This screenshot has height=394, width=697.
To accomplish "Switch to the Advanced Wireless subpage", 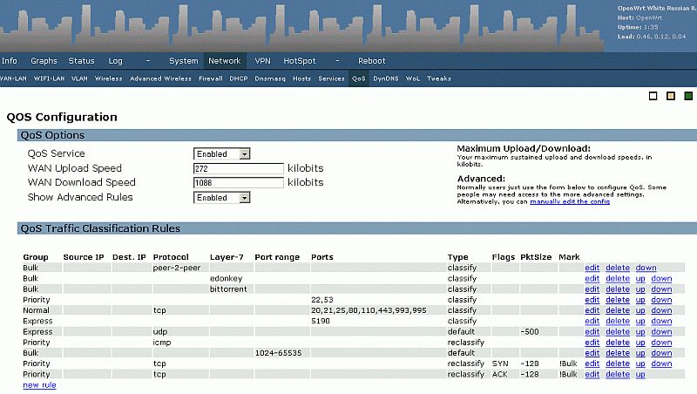I will point(160,78).
